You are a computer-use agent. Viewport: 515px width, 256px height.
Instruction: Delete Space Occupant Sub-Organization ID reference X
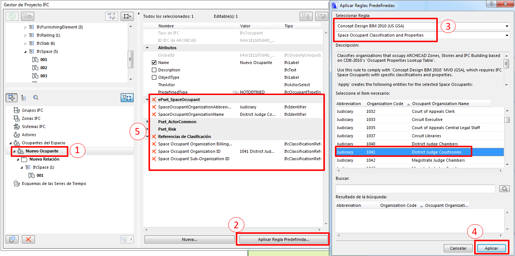click(154, 159)
